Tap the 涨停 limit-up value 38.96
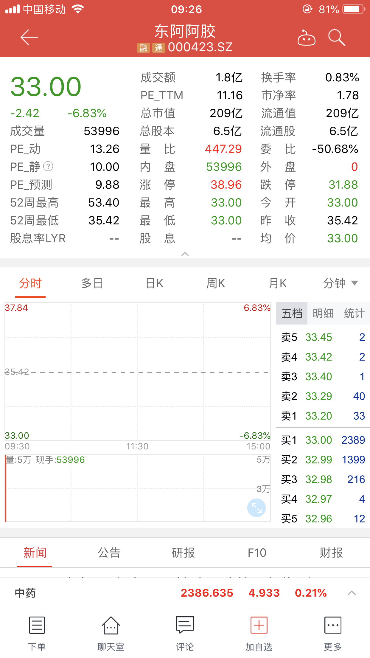This screenshot has width=370, height=658. click(226, 185)
